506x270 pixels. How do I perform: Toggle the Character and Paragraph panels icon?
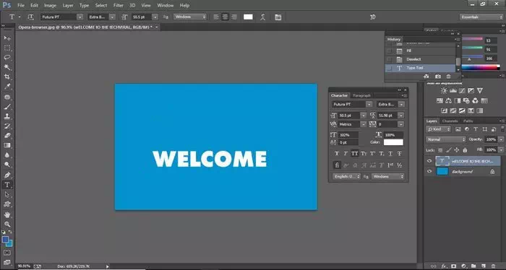coord(278,17)
